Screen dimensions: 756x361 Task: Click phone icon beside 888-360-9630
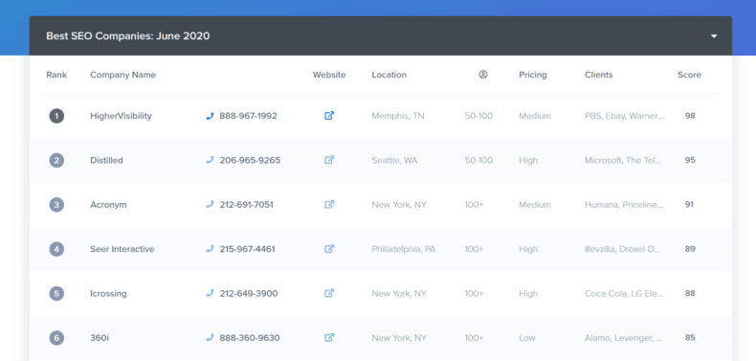pyautogui.click(x=210, y=338)
